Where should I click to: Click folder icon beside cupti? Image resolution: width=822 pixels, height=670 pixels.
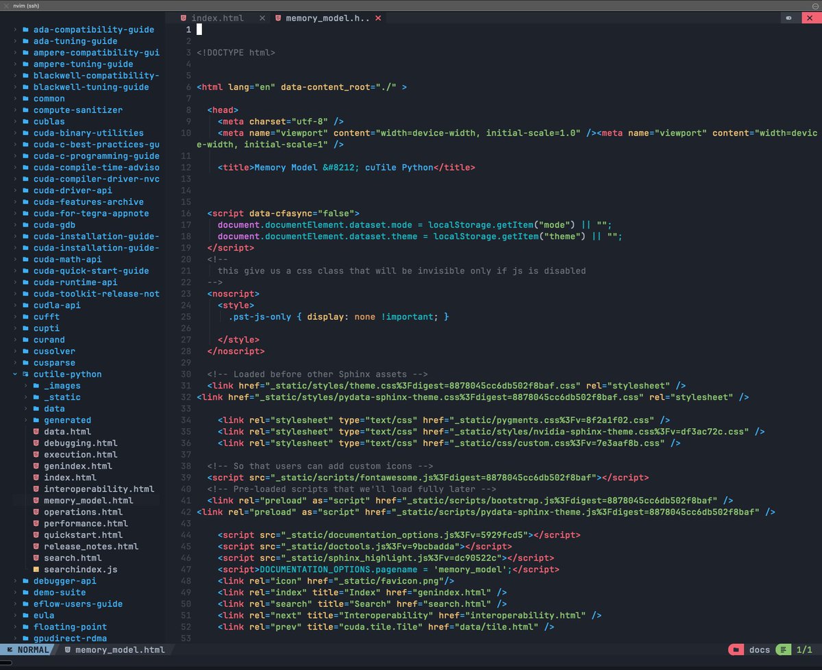point(25,328)
